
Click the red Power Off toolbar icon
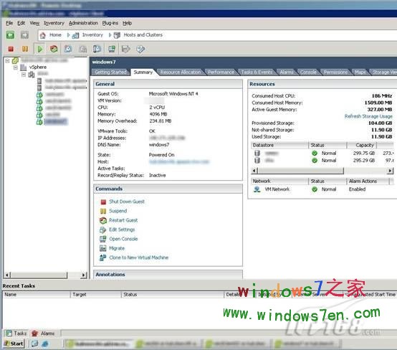point(11,49)
